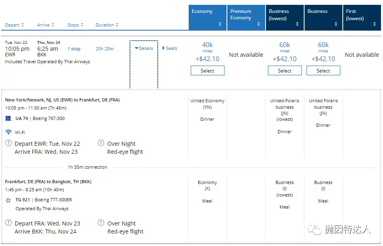383x246 pixels.
Task: Select the 40k miles Economy fare
Action: click(x=208, y=71)
